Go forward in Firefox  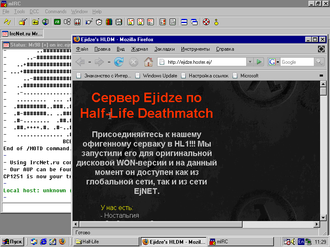(99, 62)
